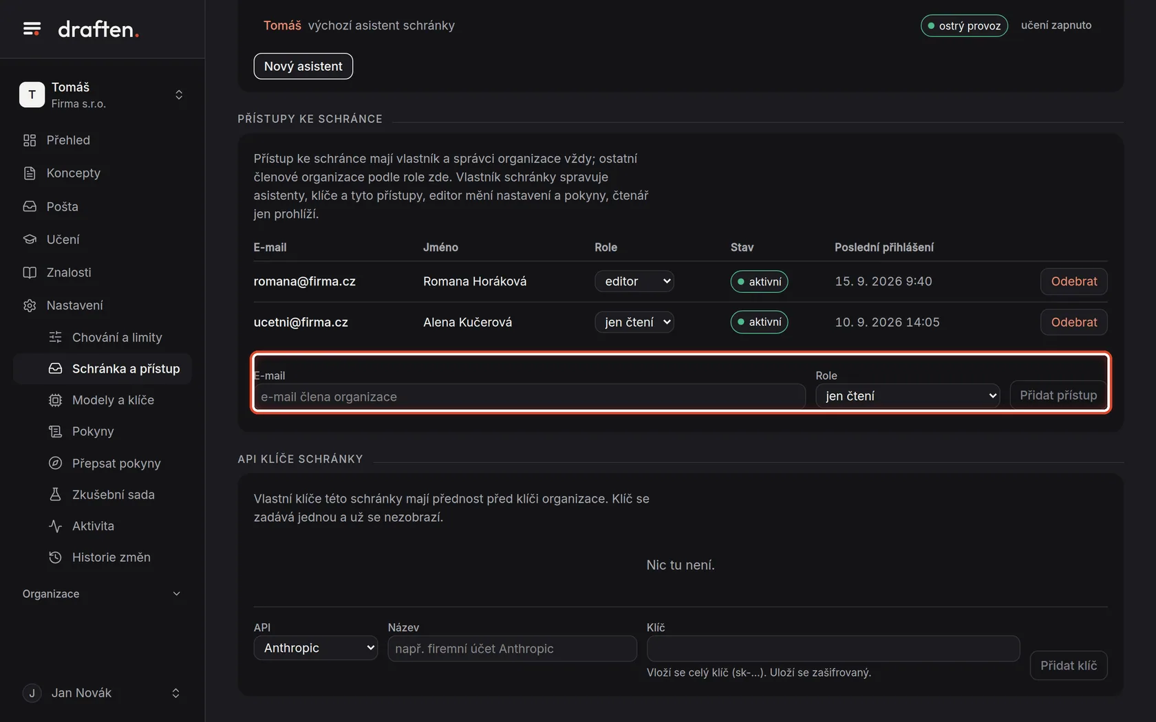Click aktivní badge for Alena Kučerová

tap(759, 322)
